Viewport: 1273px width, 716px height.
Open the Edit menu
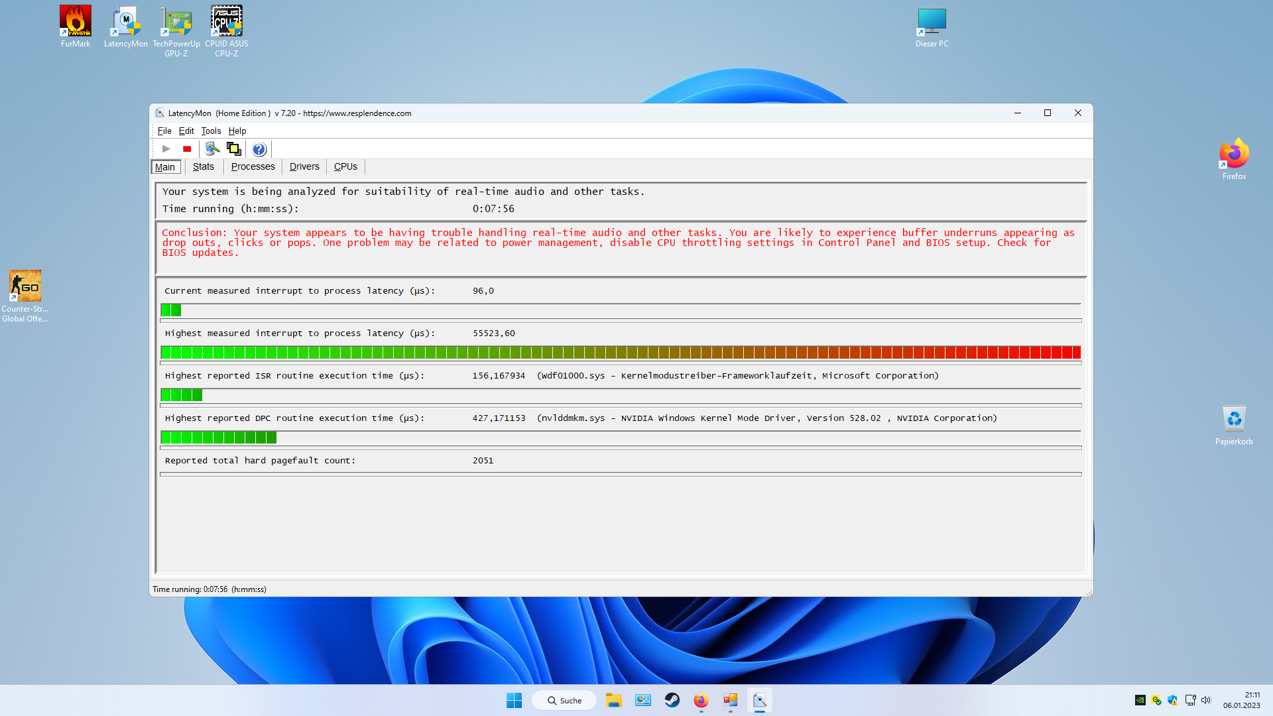186,131
